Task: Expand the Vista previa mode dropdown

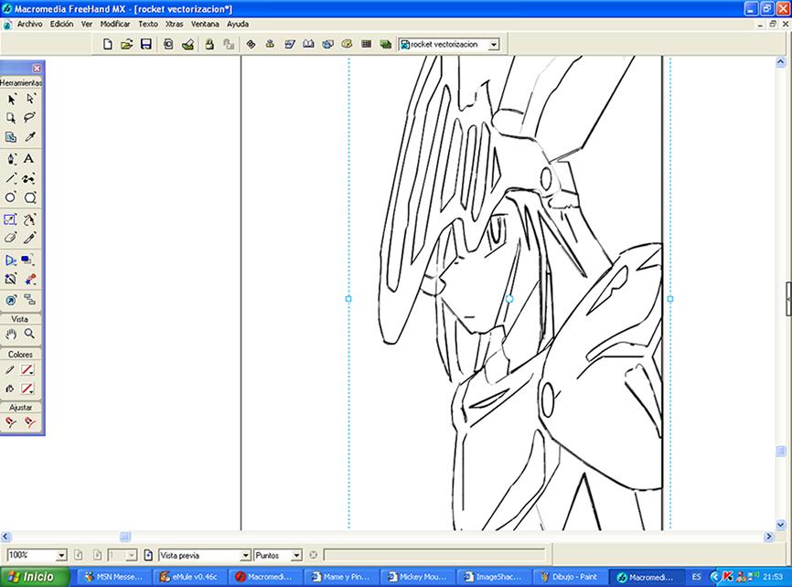Action: (245, 555)
